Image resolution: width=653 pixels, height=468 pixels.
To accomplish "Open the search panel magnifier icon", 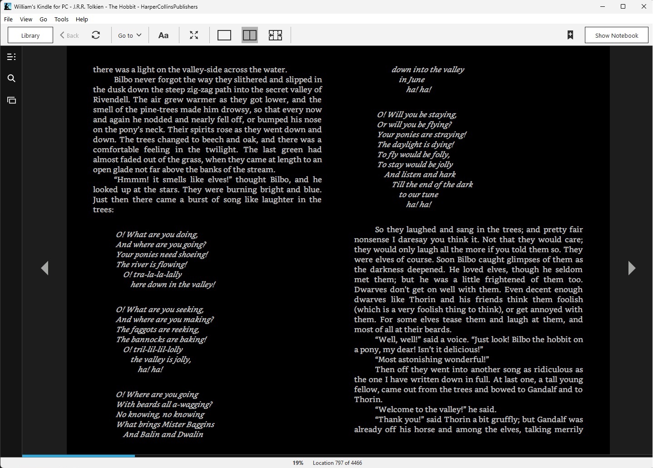I will click(x=12, y=79).
